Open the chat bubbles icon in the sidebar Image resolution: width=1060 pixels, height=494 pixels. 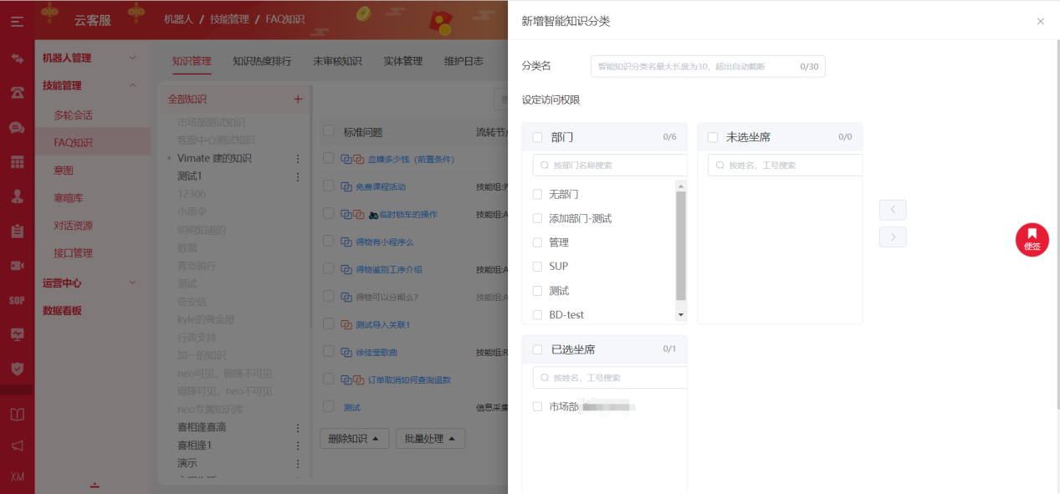(x=17, y=128)
